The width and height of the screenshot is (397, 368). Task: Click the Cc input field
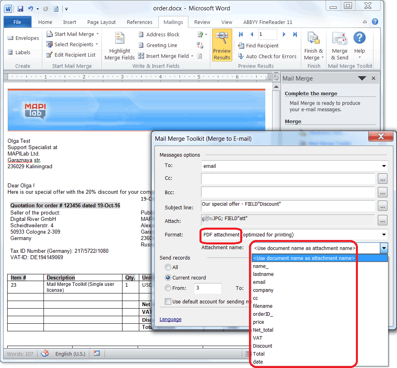288,179
